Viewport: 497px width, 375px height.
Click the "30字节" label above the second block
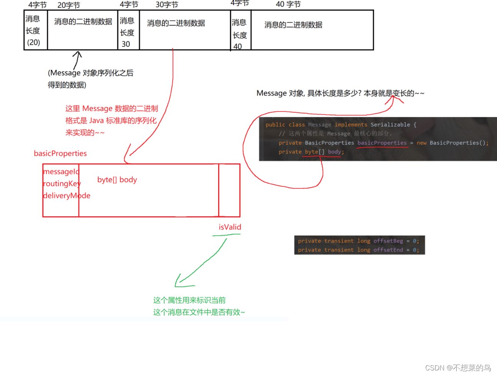[167, 5]
